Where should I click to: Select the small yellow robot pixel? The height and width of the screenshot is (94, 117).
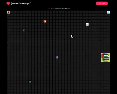(24, 30)
